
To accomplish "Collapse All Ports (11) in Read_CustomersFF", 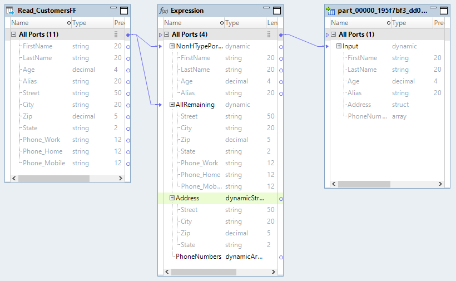I will (13, 34).
